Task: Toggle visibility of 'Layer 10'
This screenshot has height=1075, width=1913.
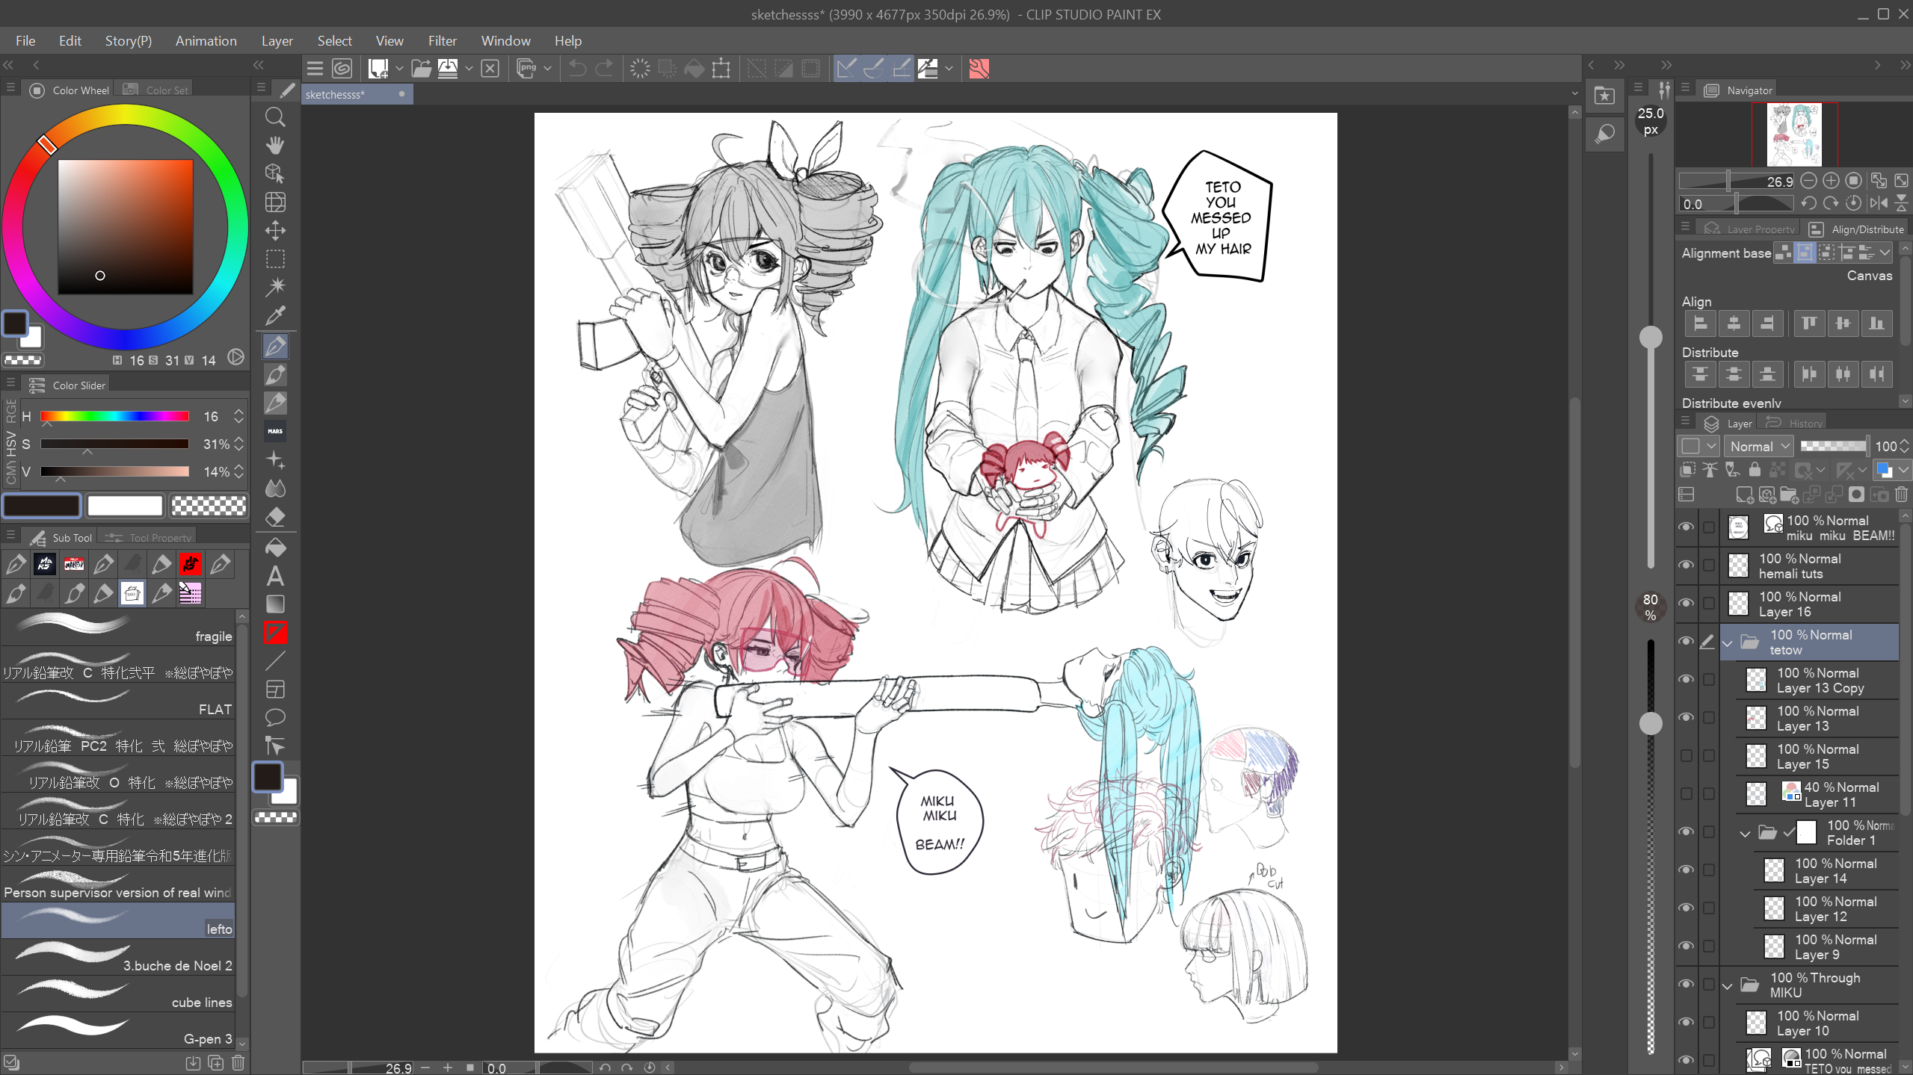Action: click(1686, 1023)
